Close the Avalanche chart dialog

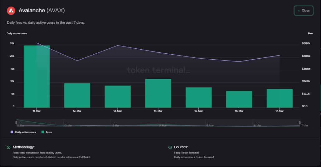(x=304, y=11)
